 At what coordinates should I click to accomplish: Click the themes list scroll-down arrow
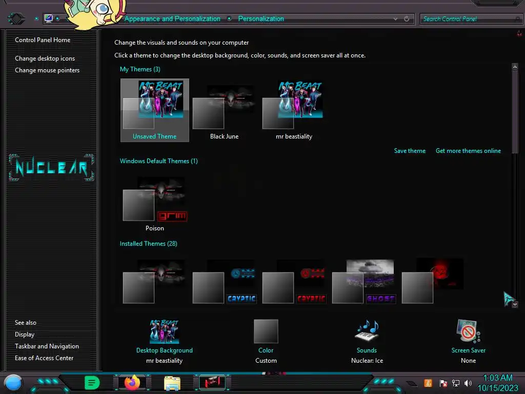pyautogui.click(x=515, y=305)
